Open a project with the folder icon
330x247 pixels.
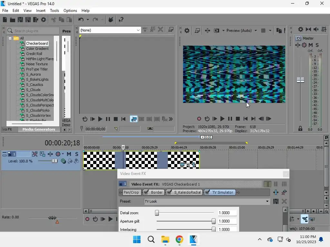13,20
